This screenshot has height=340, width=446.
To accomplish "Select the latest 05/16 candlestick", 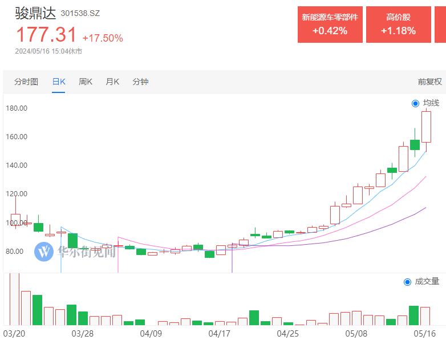I will pos(426,127).
